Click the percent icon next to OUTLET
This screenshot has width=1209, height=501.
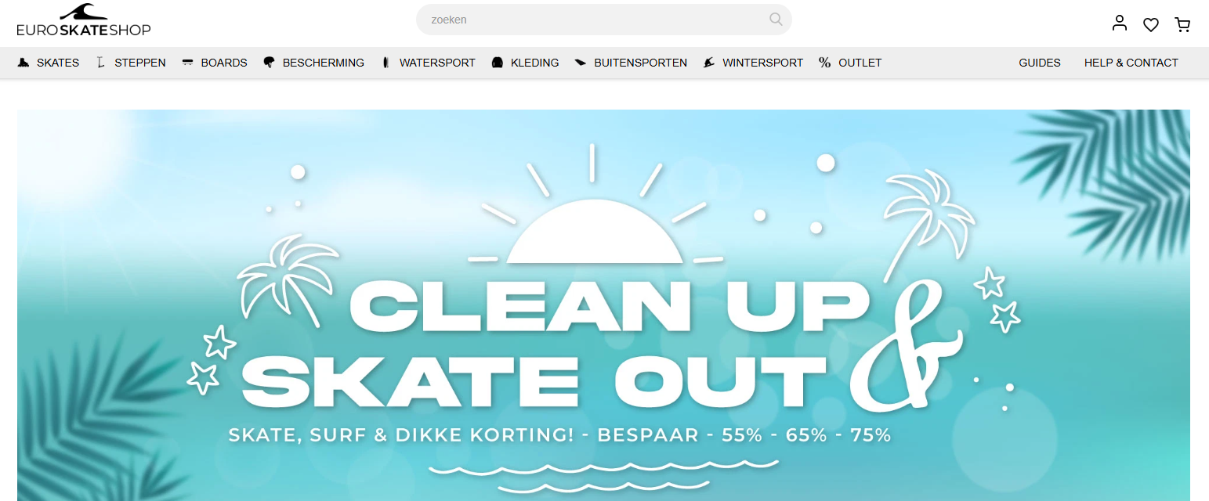(823, 62)
